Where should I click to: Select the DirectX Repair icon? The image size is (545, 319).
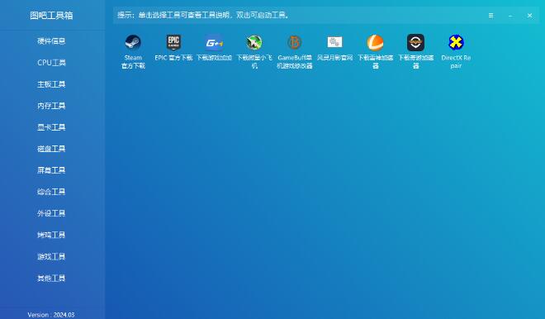(456, 42)
